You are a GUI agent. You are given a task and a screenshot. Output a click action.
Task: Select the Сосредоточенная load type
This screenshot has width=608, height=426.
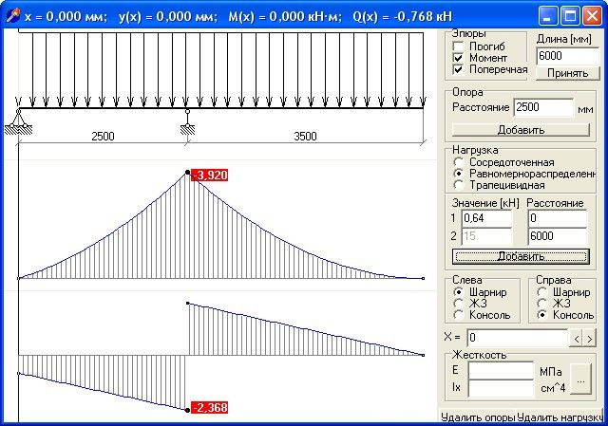point(460,163)
